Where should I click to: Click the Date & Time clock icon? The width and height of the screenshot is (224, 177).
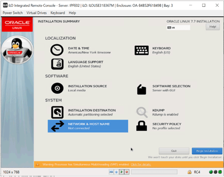(x=57, y=50)
